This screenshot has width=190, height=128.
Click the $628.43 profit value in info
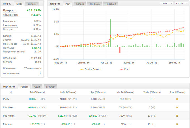pyautogui.click(x=37, y=48)
